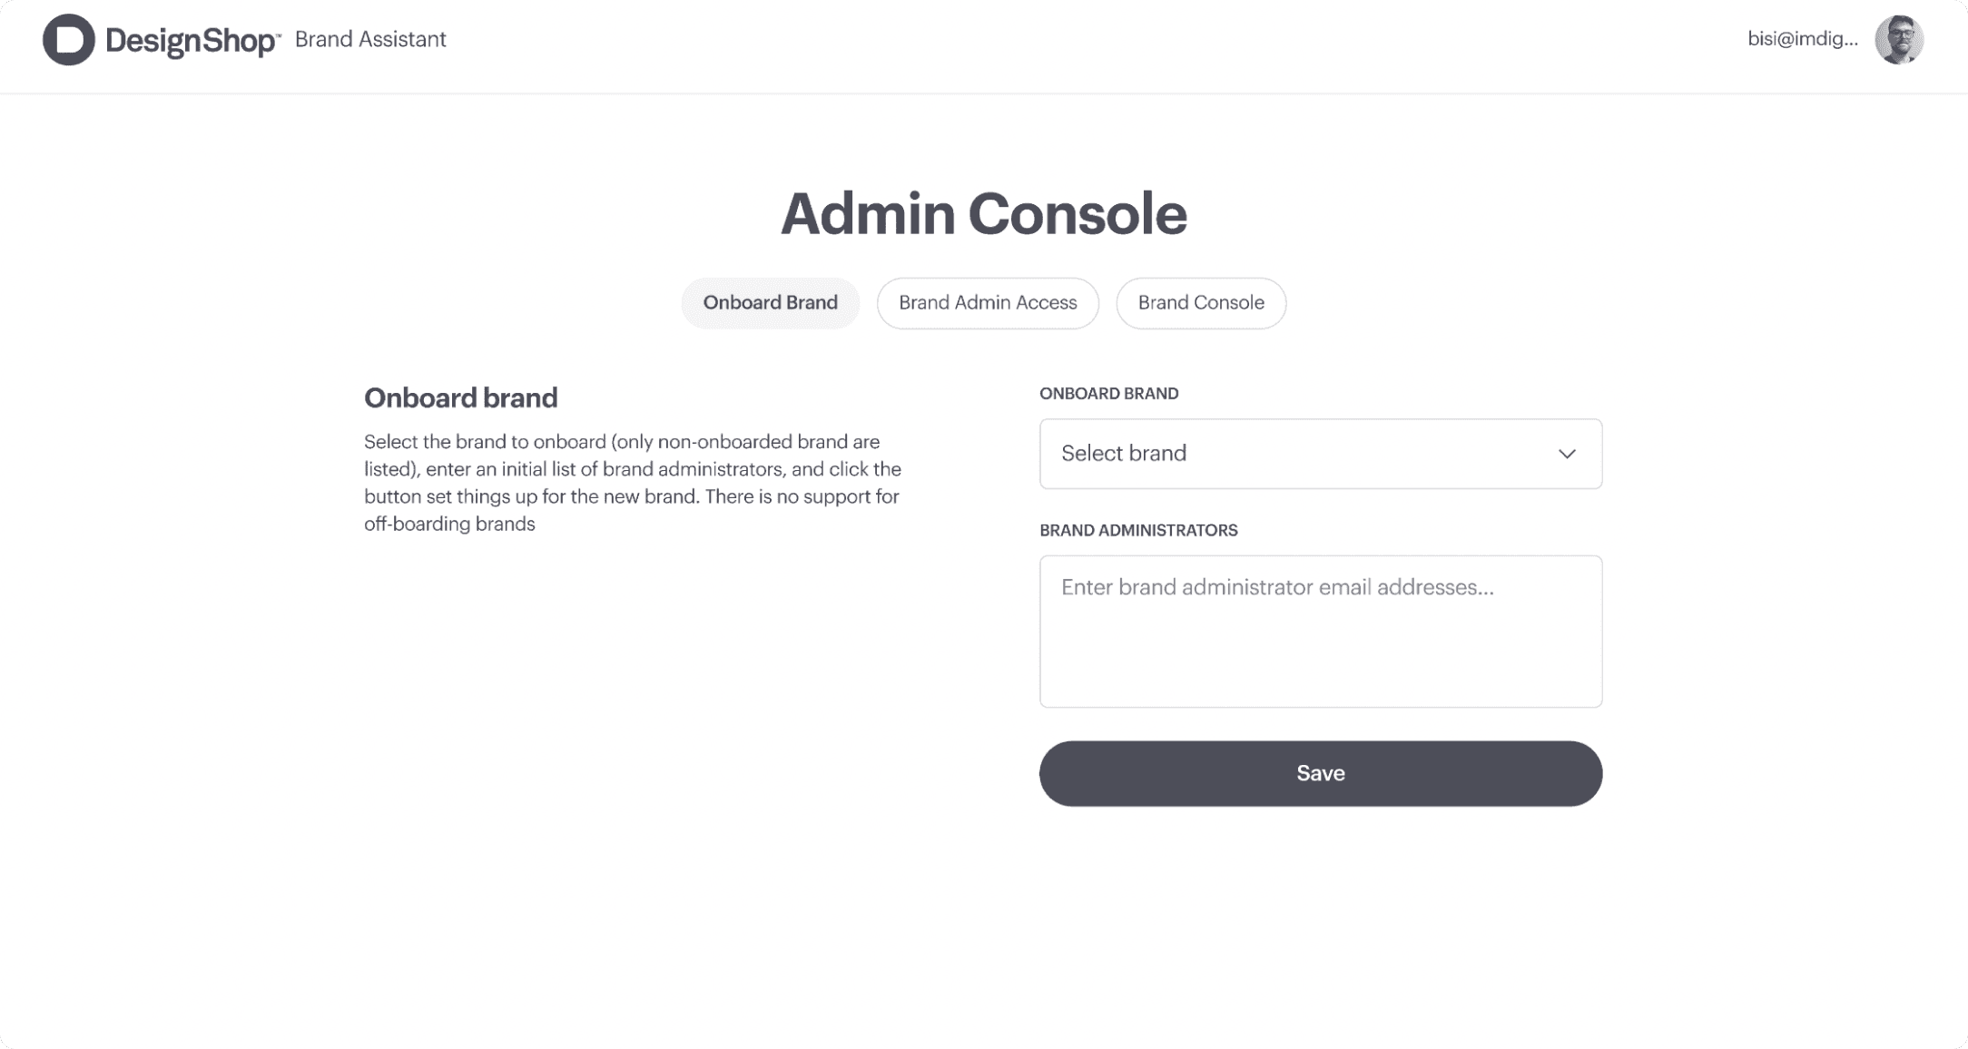Click the Brand Assistant label
Screen dimensions: 1968x1049
pos(371,40)
